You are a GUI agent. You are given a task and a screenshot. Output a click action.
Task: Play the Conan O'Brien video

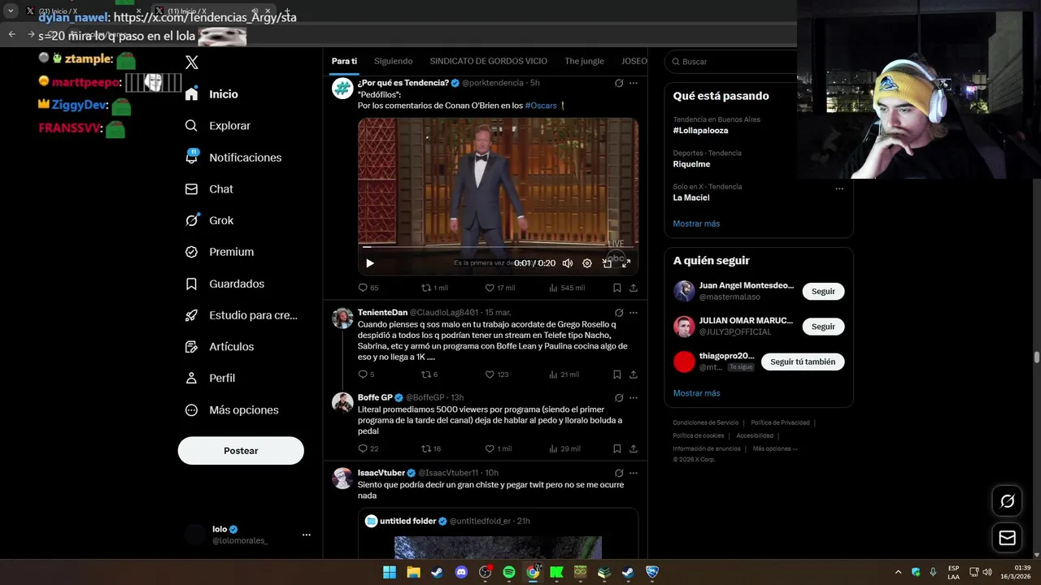click(x=370, y=263)
